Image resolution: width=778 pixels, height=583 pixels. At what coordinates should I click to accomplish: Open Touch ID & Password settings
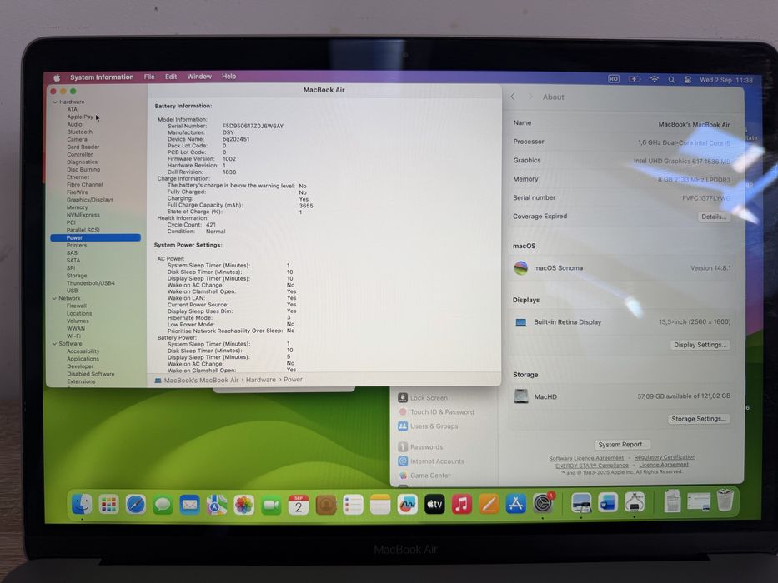436,412
